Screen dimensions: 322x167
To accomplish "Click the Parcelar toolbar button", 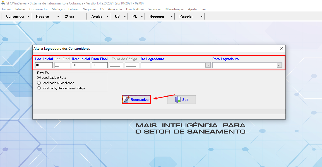I will point(186,16).
